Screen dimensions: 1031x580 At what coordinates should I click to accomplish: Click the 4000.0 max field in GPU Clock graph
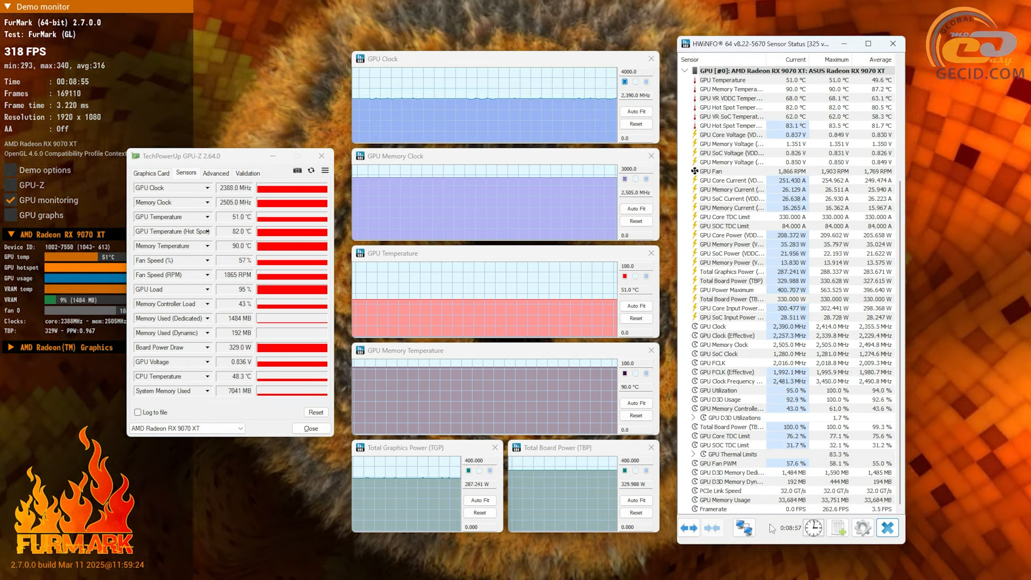pos(636,71)
